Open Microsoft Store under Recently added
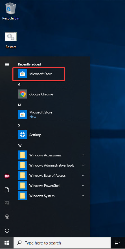Screen dimensions: 125x249 coord(39,74)
